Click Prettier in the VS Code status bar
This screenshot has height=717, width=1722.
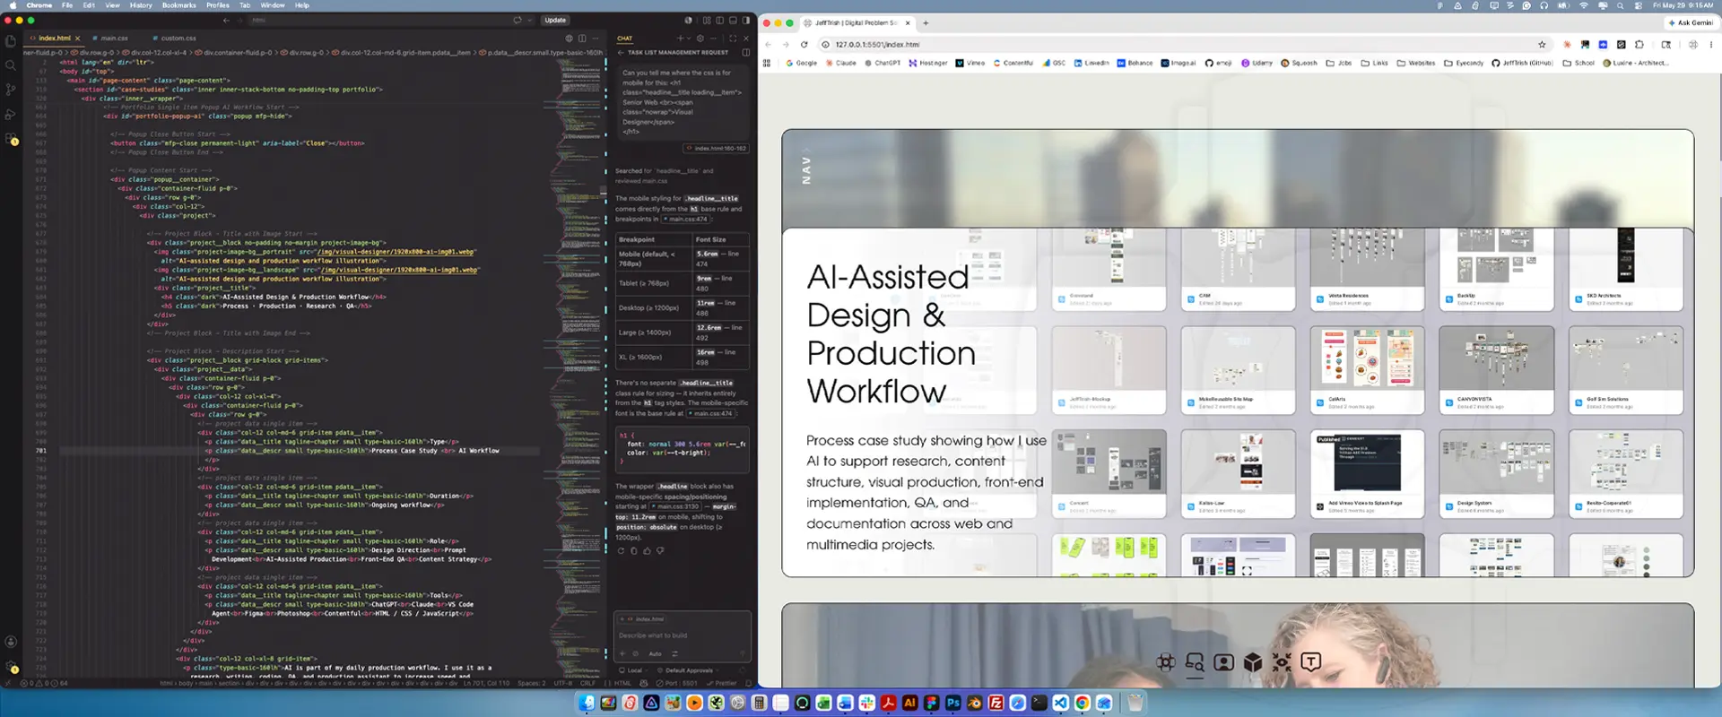(x=721, y=683)
